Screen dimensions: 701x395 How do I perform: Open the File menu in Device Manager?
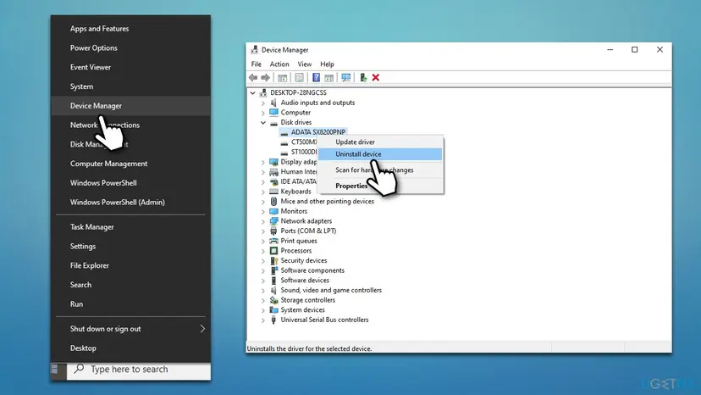click(x=257, y=64)
